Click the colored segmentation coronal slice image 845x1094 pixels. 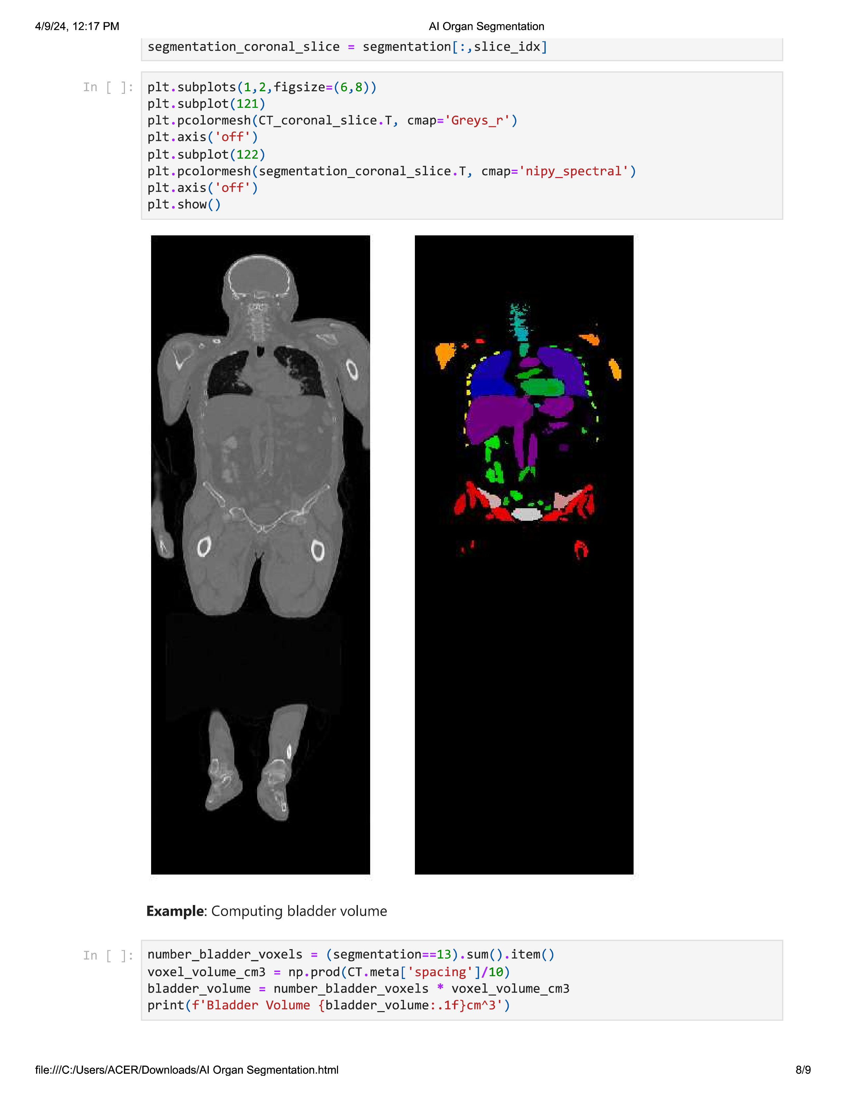(x=524, y=555)
